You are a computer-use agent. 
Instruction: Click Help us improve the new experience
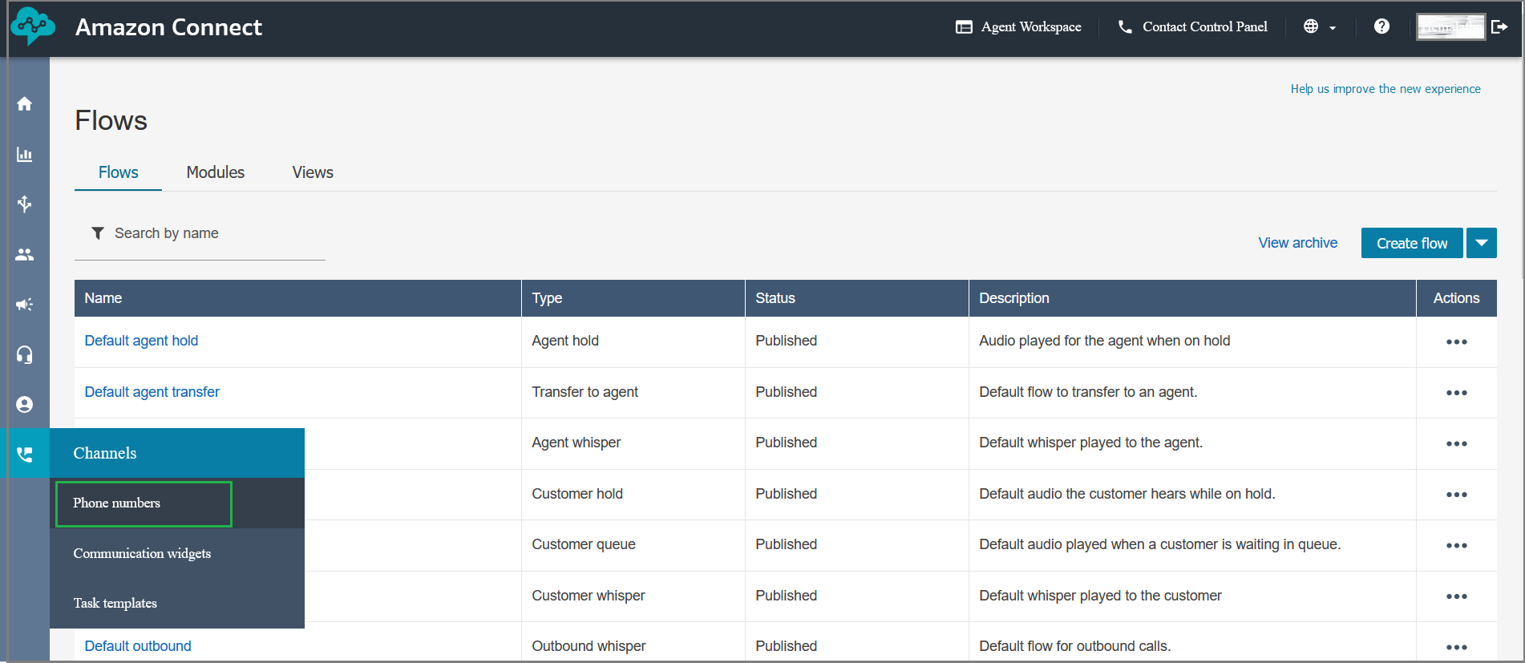(1385, 89)
